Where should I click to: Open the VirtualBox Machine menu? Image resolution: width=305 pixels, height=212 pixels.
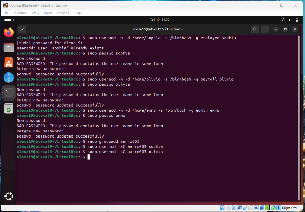[x=20, y=13]
